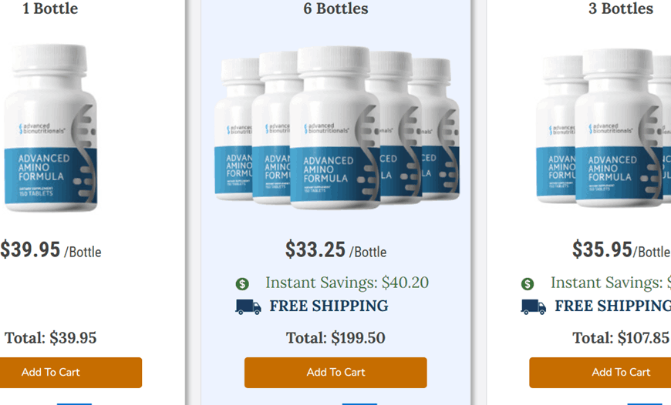671x405 pixels.
Task: Add the 6 Bottles package to cart
Action: point(335,373)
